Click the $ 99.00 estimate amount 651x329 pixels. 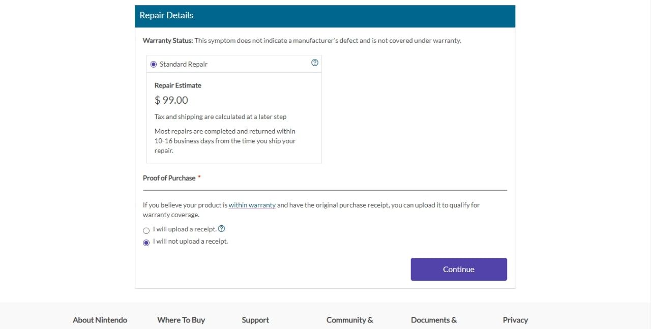(x=171, y=100)
